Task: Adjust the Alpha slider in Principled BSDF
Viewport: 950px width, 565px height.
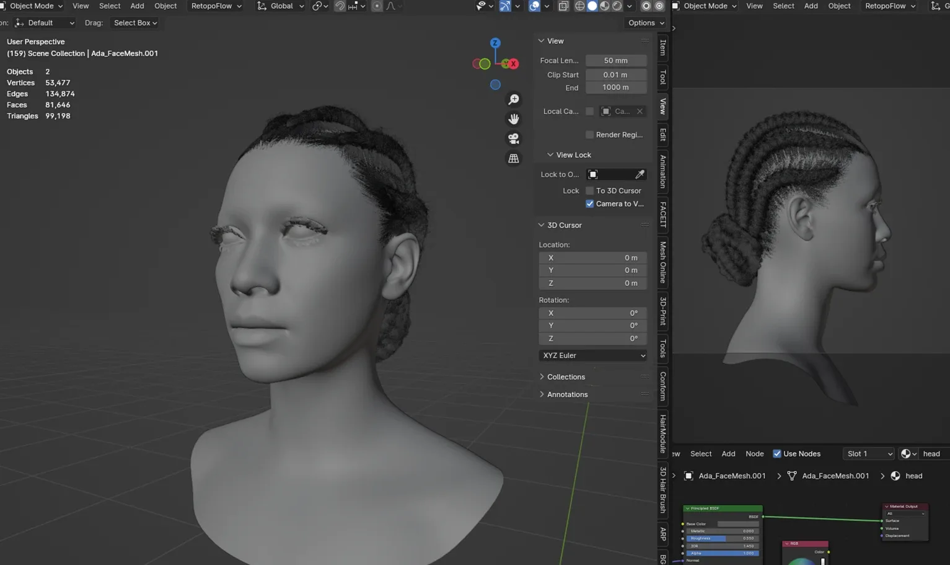Action: [x=721, y=553]
